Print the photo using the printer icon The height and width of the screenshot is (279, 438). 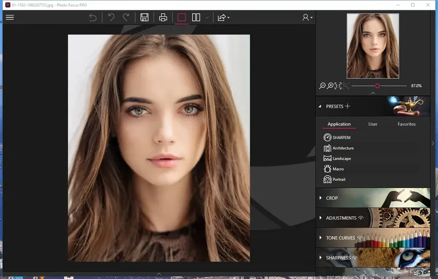(x=163, y=18)
